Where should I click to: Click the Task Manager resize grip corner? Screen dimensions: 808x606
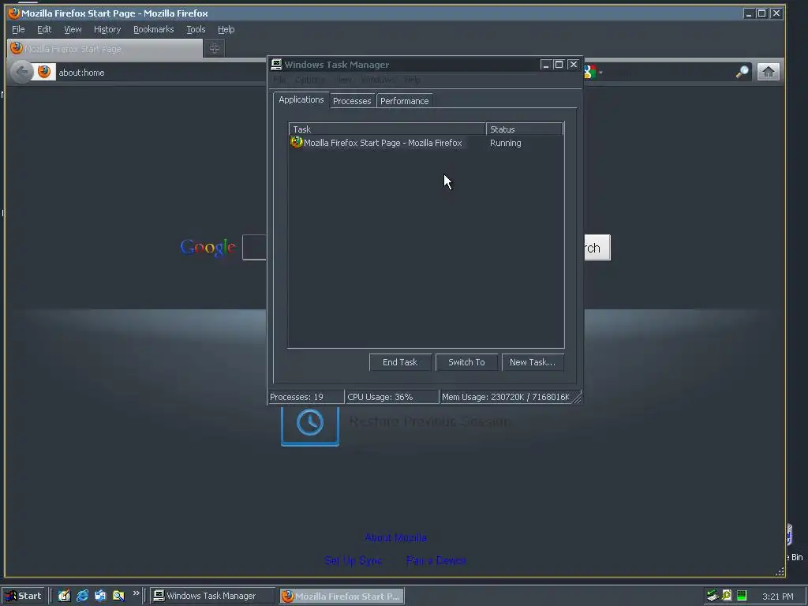(x=577, y=398)
